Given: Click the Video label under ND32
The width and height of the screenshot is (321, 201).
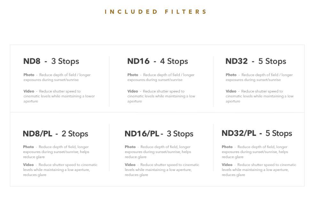Looking at the screenshot, I should (x=231, y=91).
